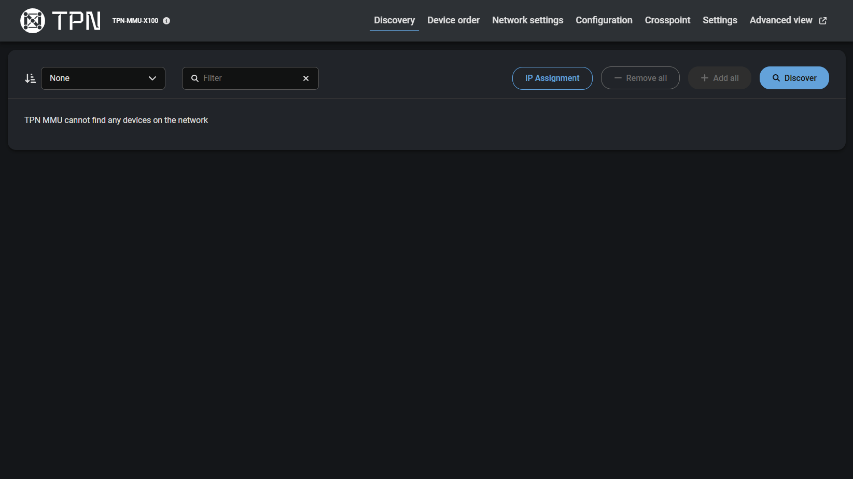The image size is (853, 479).
Task: Start device search with Discover button
Action: coord(794,78)
